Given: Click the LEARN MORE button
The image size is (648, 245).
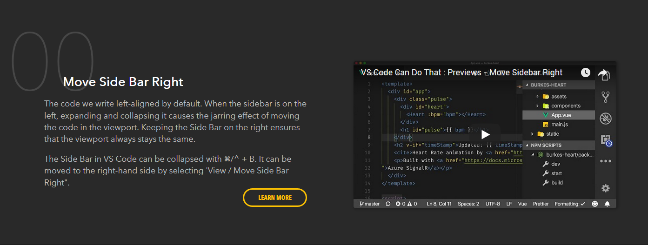Looking at the screenshot, I should (275, 198).
